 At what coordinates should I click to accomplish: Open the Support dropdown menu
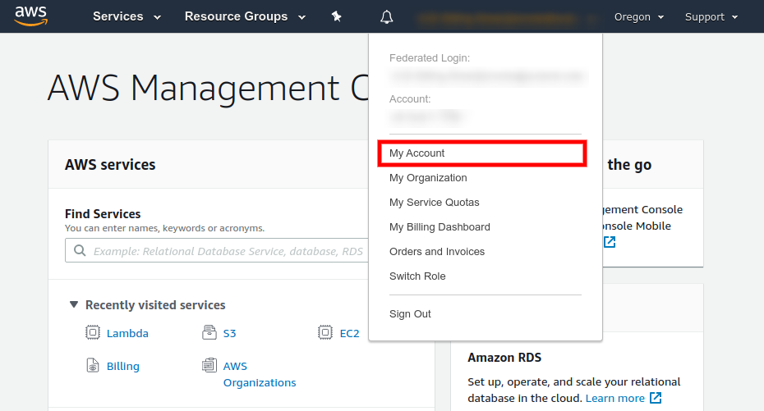[x=711, y=17]
